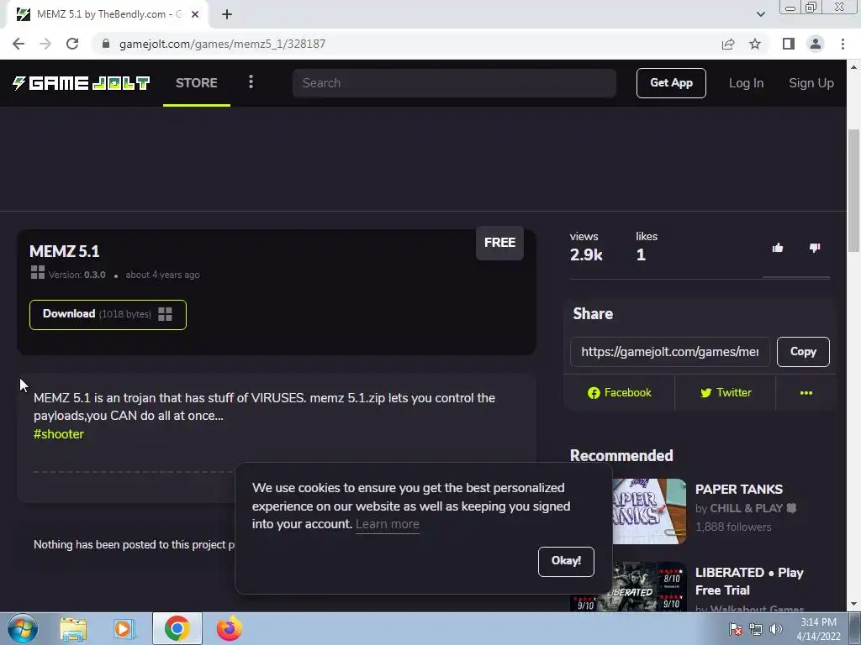Open the Windows Start menu
Viewport: 861px width, 645px height.
22,628
